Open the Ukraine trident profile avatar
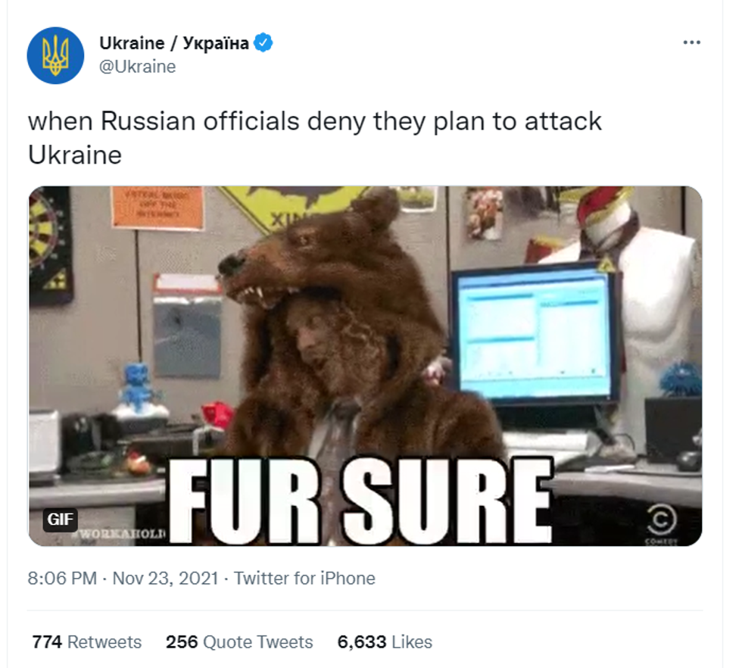This screenshot has height=668, width=742. click(55, 55)
